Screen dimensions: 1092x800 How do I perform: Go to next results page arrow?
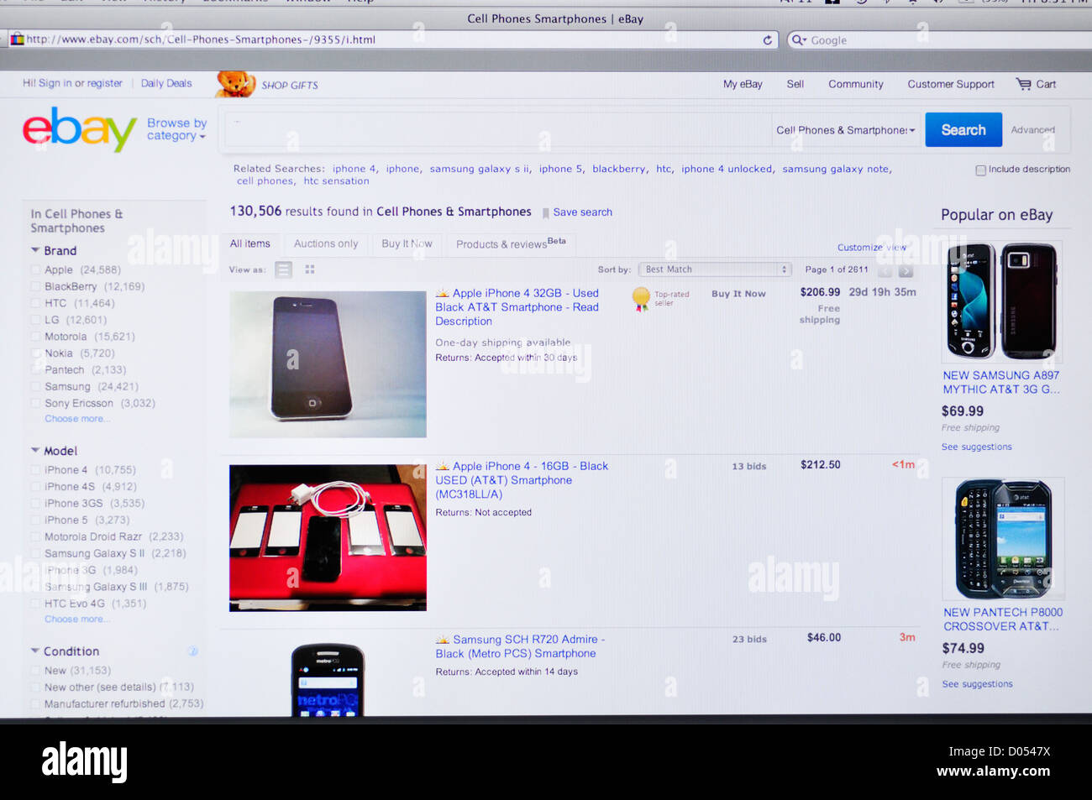pos(906,270)
